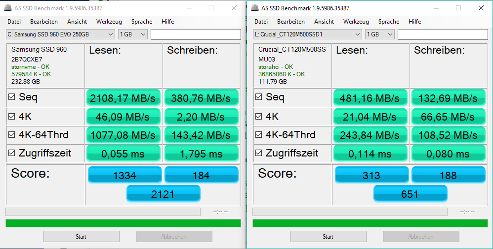Expand the Crucial_CT120M500SSD1 drive selector
493x249 pixels.
307,34
